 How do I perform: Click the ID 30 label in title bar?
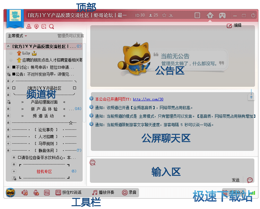click(x=140, y=15)
